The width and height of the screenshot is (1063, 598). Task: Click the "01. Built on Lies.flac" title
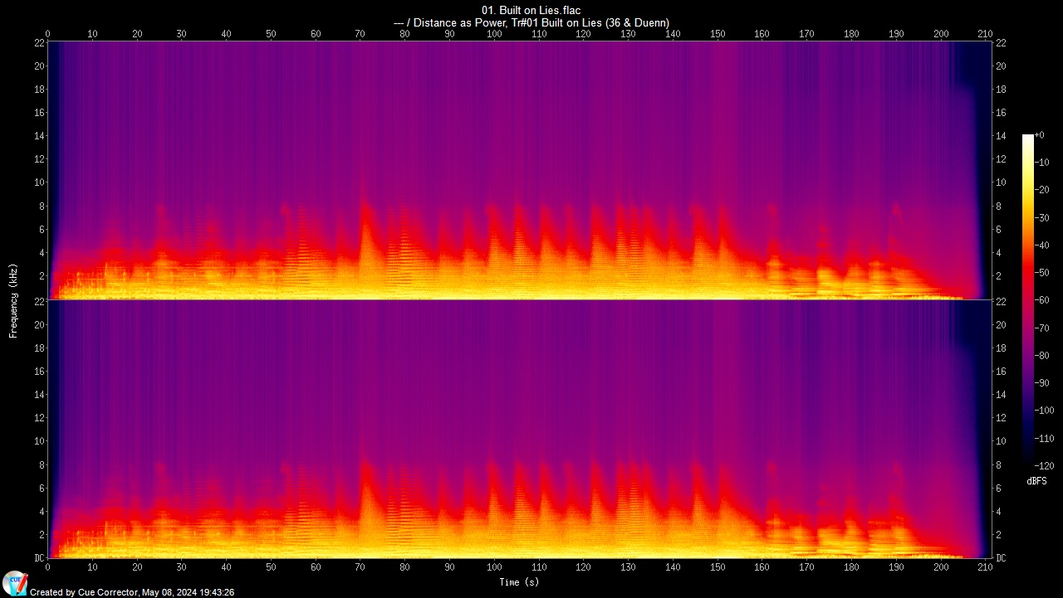pos(531,10)
